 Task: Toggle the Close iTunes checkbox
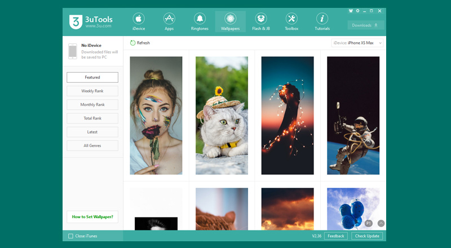tap(70, 236)
